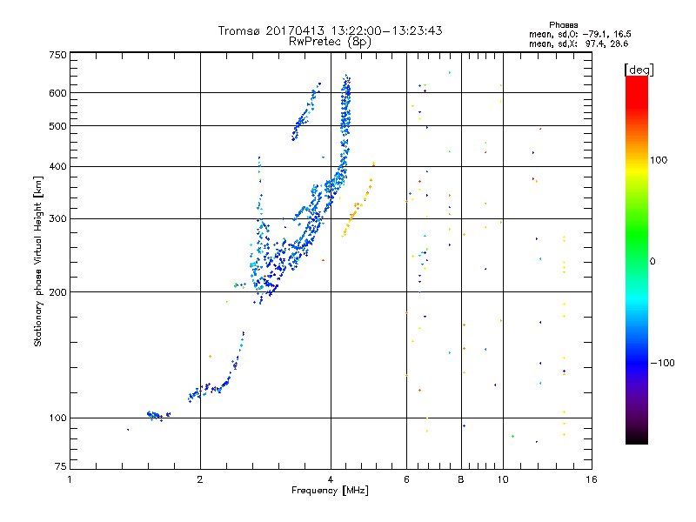The width and height of the screenshot is (696, 522).
Task: Click the plot title 'Tromsø 20170413 13:22:00-13:23:43'
Action: tap(330, 30)
